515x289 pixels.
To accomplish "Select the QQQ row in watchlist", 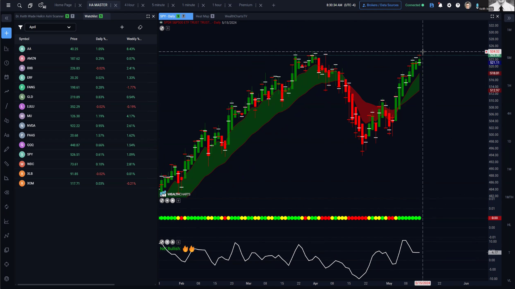I will (x=86, y=145).
